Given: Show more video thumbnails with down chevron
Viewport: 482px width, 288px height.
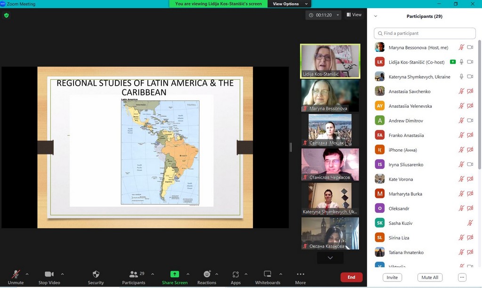Looking at the screenshot, I should (330, 258).
